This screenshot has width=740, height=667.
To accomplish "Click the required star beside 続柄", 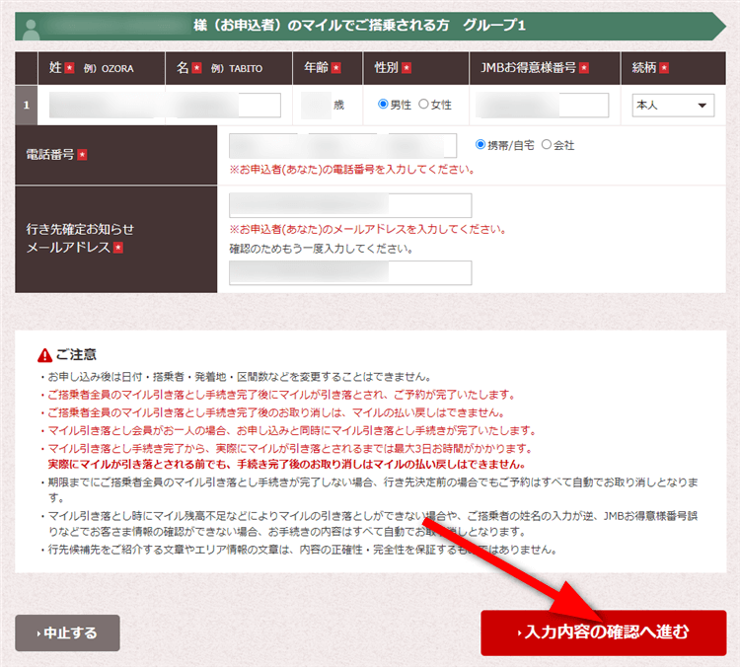I will click(x=663, y=68).
